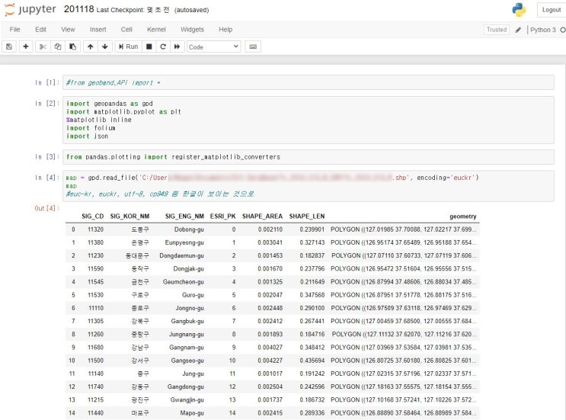The width and height of the screenshot is (566, 420).
Task: Click the Jungnang-gu cell
Action: [187, 334]
